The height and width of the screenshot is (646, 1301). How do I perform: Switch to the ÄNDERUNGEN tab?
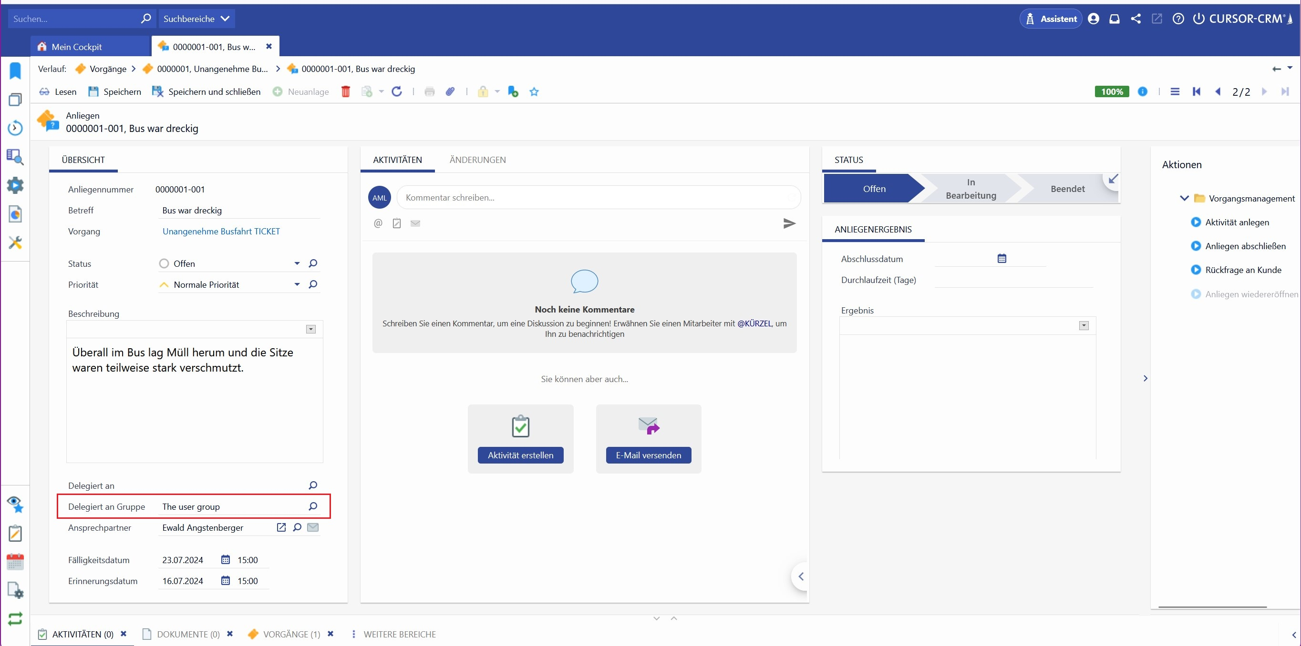coord(477,160)
